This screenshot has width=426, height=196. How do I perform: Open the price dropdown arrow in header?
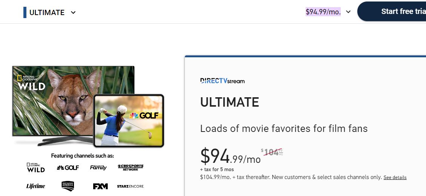348,12
